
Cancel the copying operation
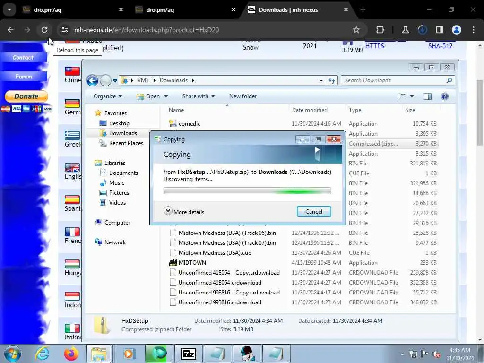point(314,211)
